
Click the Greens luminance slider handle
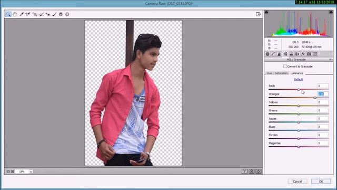(x=299, y=114)
